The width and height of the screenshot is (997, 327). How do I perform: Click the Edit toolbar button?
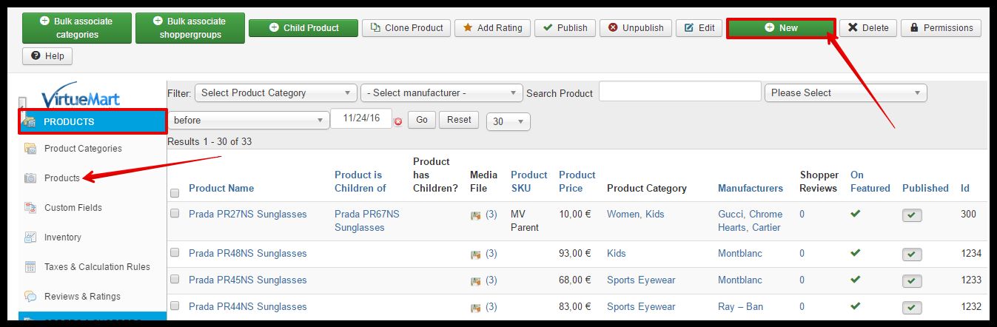(699, 28)
